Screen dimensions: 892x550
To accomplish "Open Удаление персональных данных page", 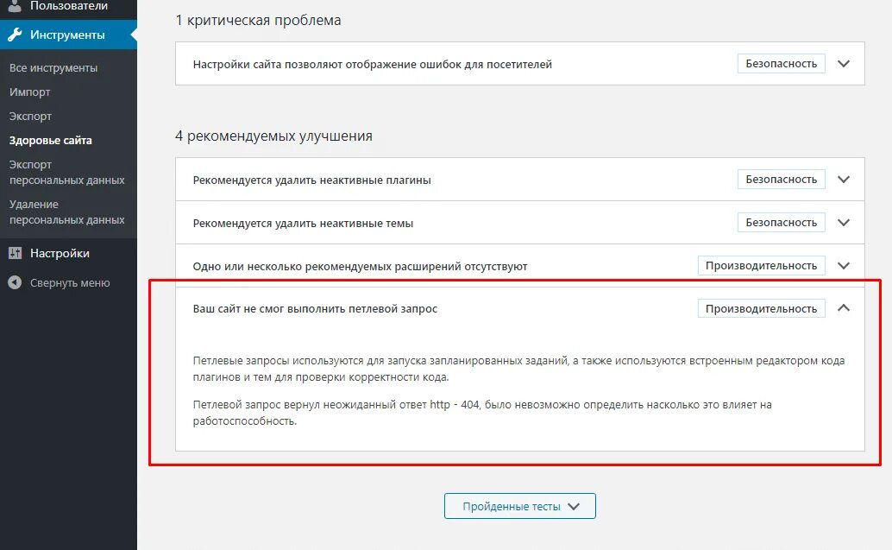I will pyautogui.click(x=66, y=212).
